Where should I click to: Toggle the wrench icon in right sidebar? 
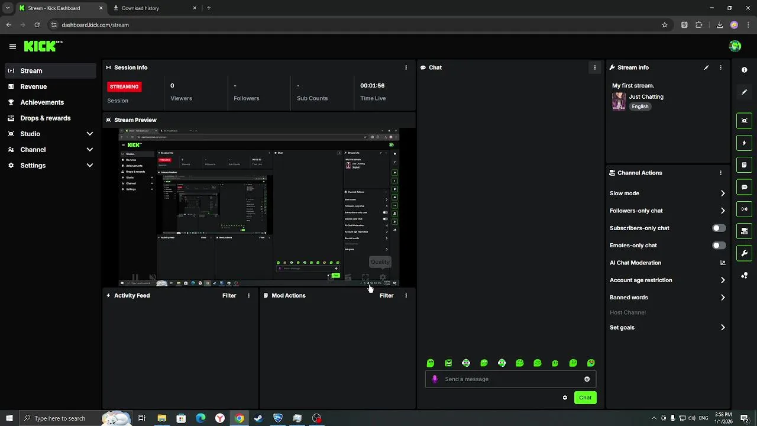(x=745, y=253)
